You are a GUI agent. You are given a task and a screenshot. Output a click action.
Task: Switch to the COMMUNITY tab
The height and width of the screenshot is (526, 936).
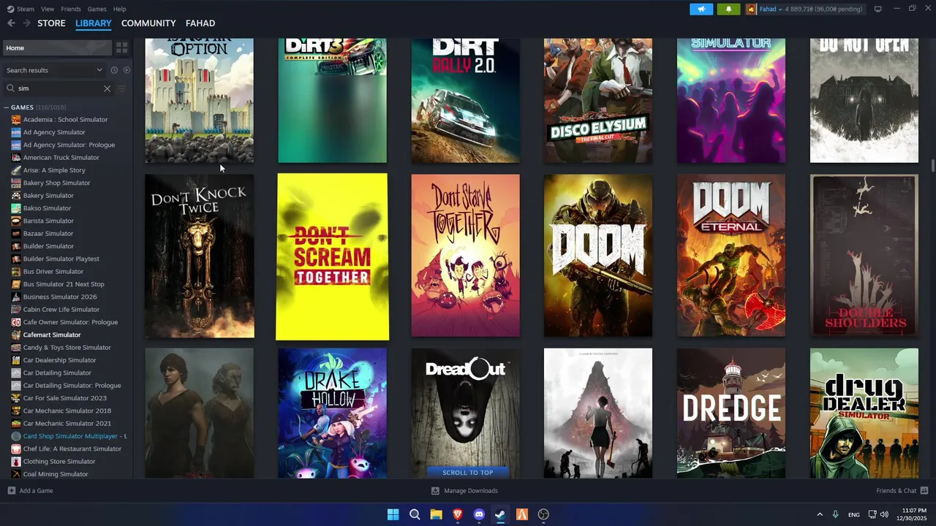(148, 23)
